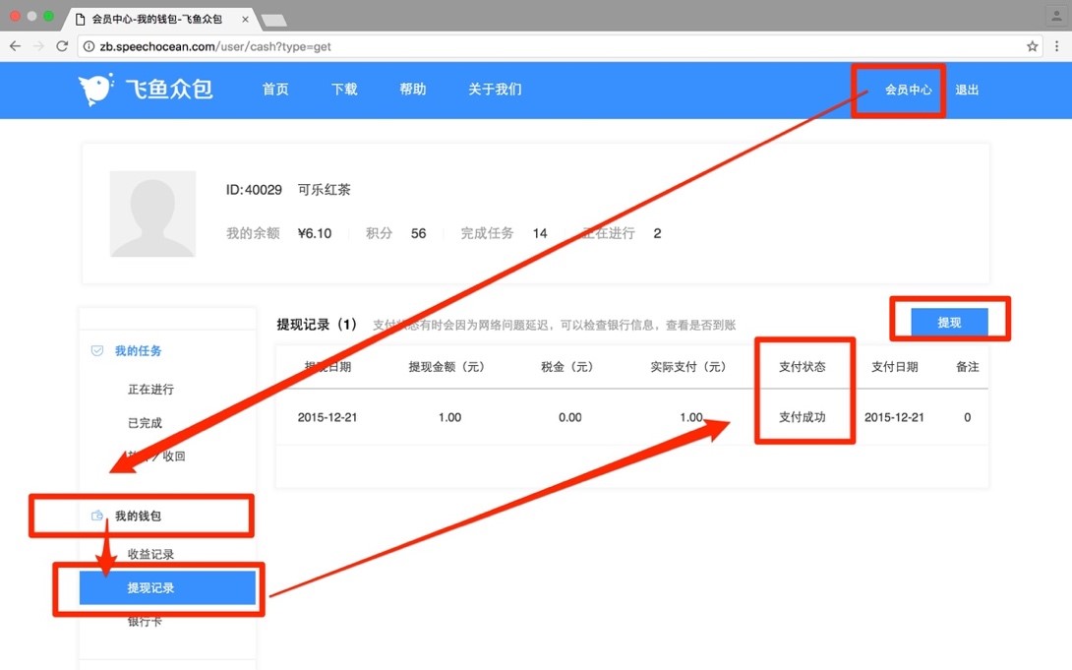Click the 备注 column header

point(968,367)
